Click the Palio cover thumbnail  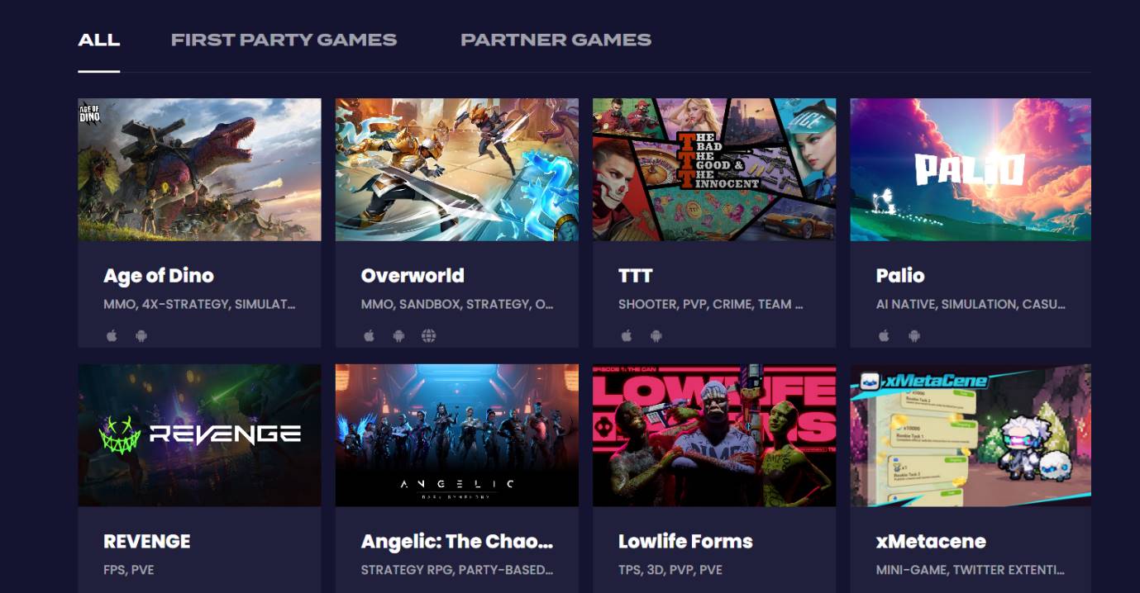click(x=971, y=170)
